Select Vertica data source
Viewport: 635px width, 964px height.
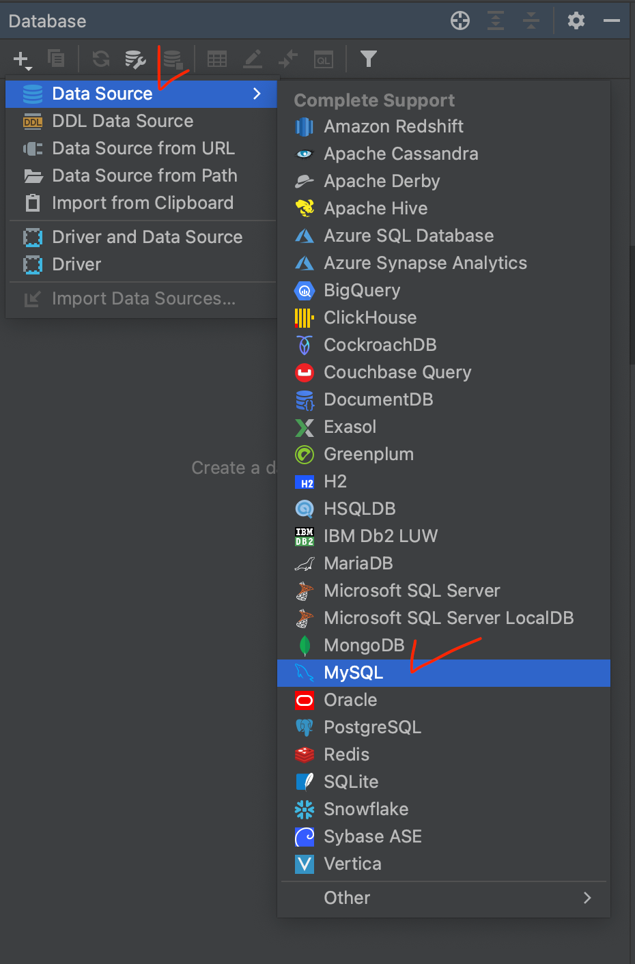(x=444, y=864)
